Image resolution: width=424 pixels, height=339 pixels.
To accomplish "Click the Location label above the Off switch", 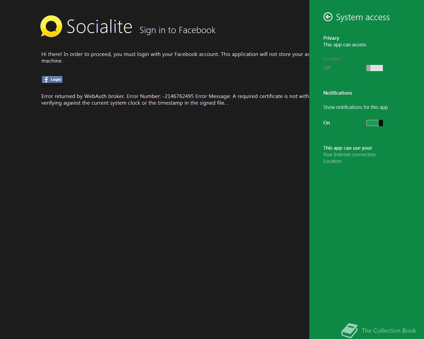I will tap(332, 59).
